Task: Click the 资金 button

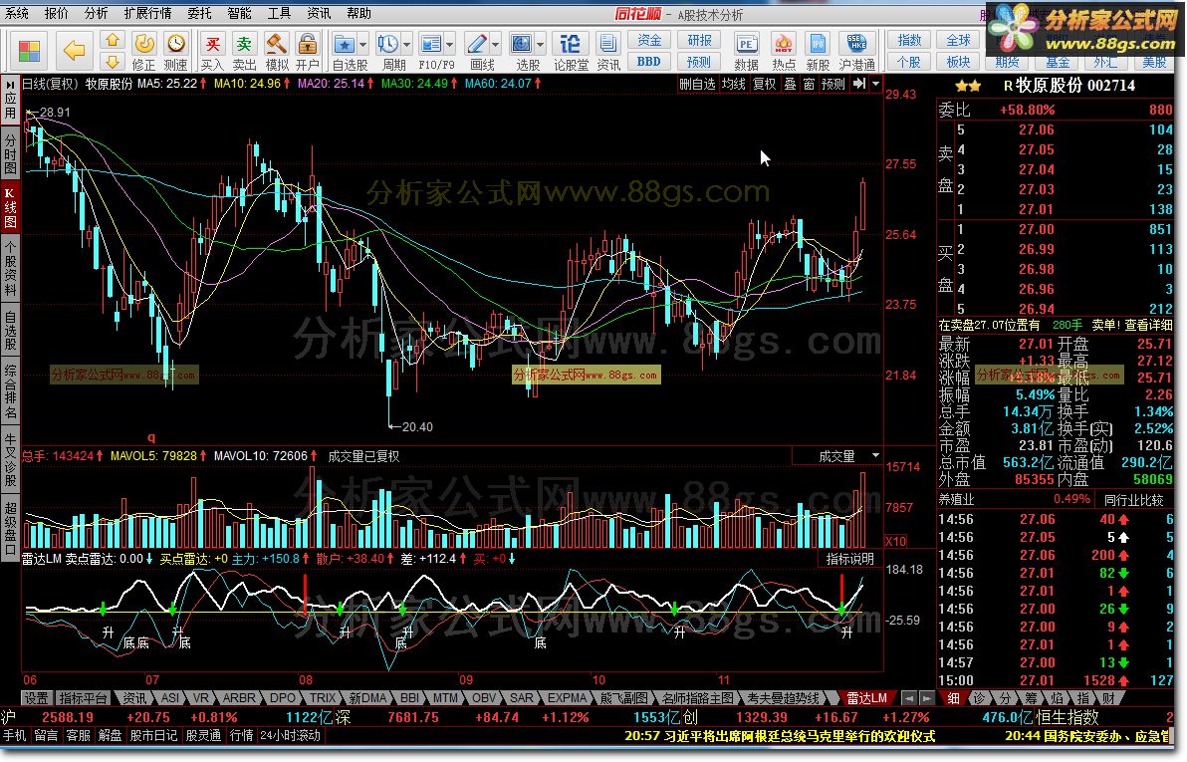Action: pyautogui.click(x=648, y=40)
